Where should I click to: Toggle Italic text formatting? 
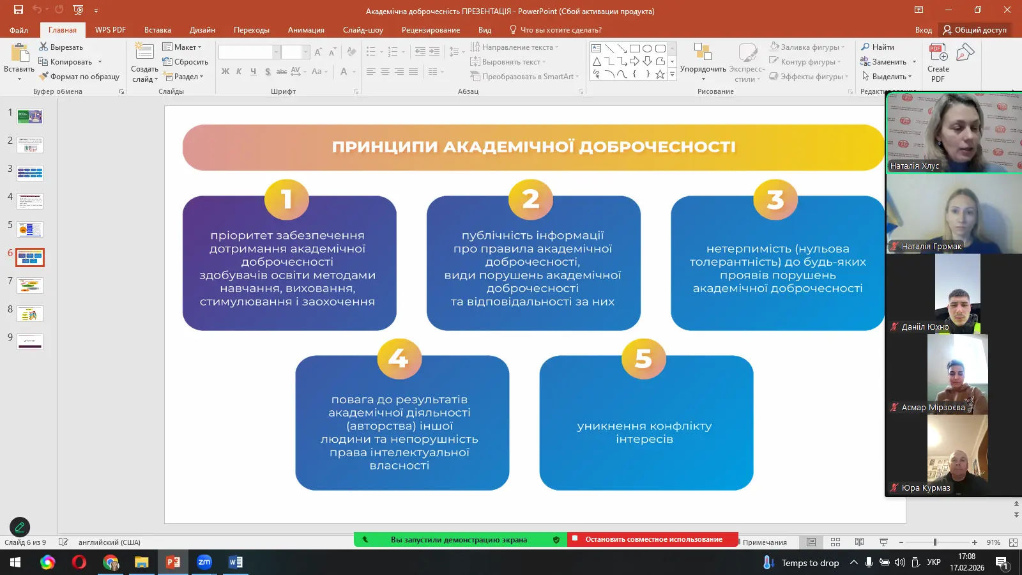pyautogui.click(x=239, y=72)
